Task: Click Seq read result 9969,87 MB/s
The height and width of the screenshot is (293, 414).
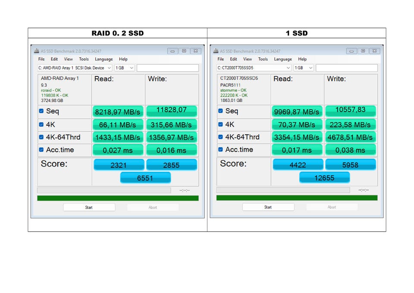Action: pos(297,111)
